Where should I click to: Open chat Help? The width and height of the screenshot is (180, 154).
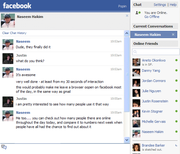(x=173, y=5)
